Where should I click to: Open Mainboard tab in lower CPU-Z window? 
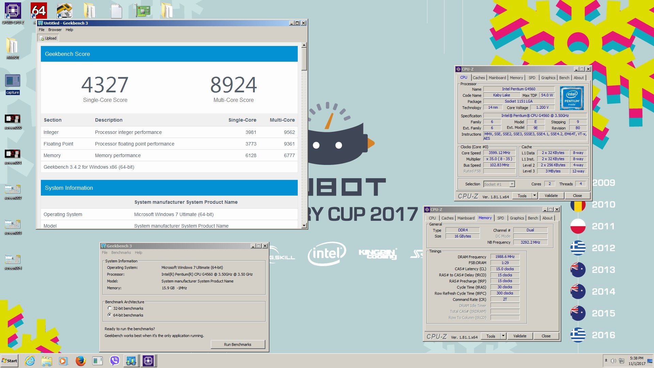click(466, 218)
